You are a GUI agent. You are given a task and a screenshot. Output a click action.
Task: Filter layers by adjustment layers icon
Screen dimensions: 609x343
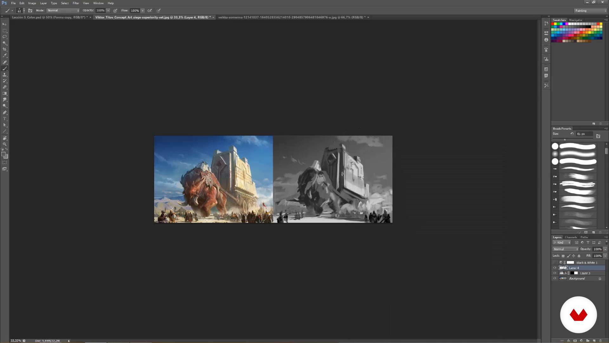click(582, 242)
